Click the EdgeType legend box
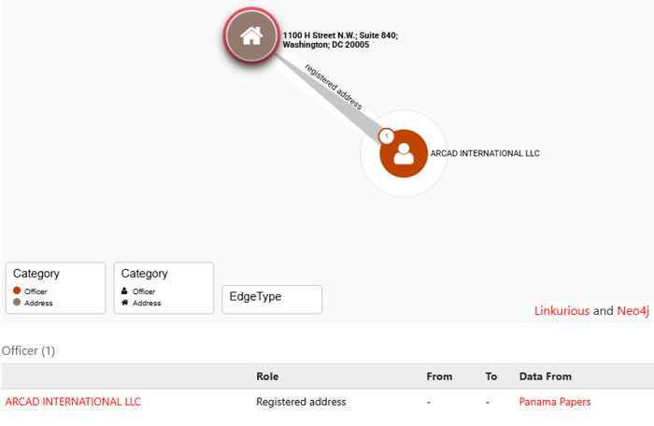Screen dimensions: 654x426 coord(272,299)
